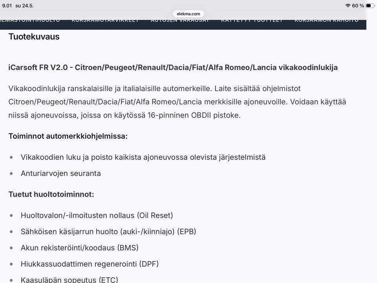377x283 pixels.
Task: Open the Ilmastointihuolto menu item
Action: tap(30, 20)
